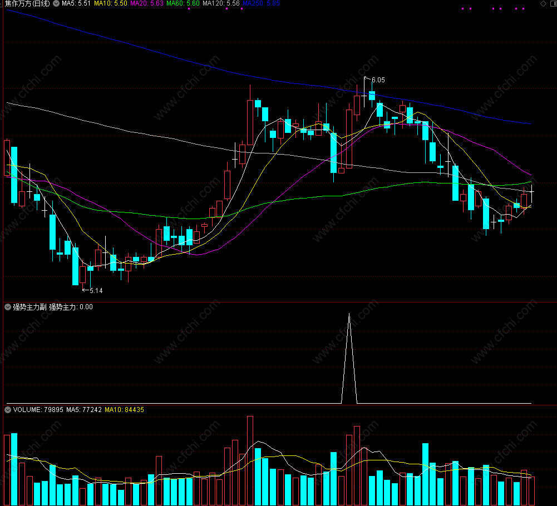Click the yellow MA10: 5.50 label
The height and width of the screenshot is (506, 557).
[111, 3]
